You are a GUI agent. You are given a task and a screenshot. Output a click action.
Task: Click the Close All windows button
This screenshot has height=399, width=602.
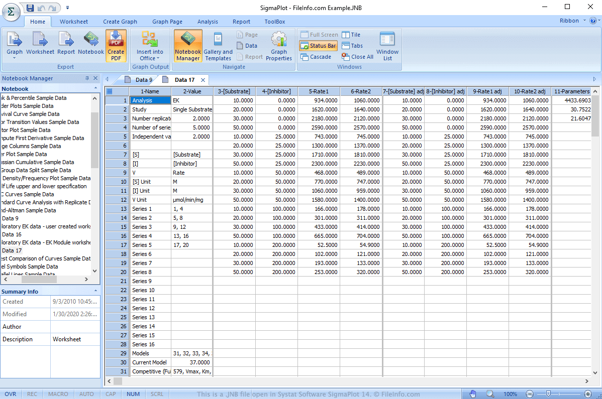[357, 57]
